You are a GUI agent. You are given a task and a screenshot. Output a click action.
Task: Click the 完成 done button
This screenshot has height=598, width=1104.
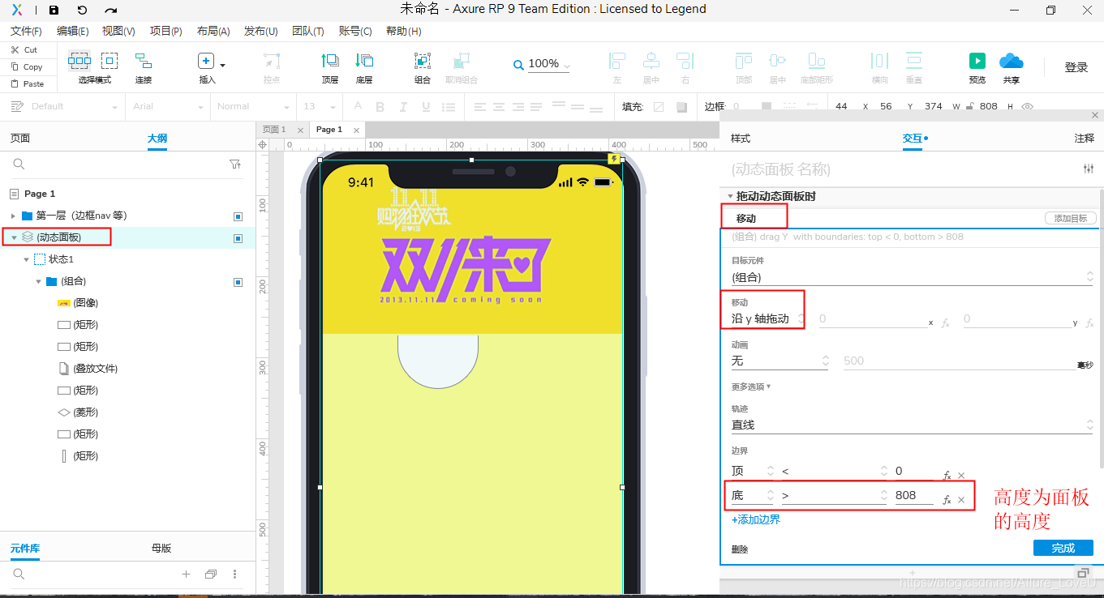(x=1063, y=549)
